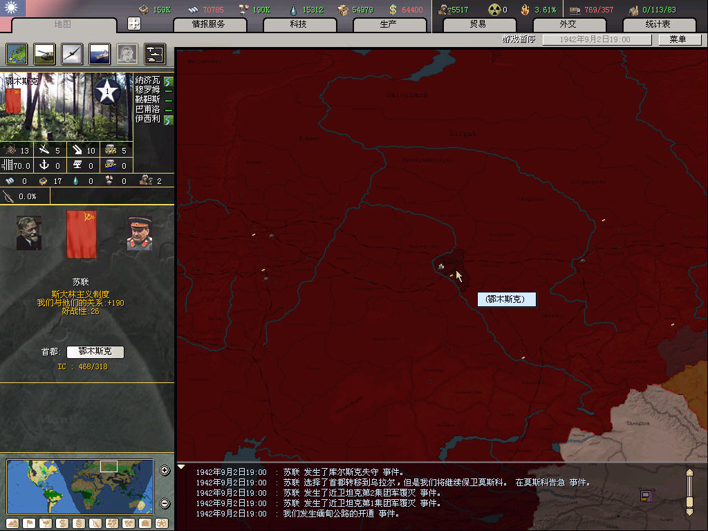Toggle the rifle partisan map mode
This screenshot has width=708, height=531.
coord(95,523)
